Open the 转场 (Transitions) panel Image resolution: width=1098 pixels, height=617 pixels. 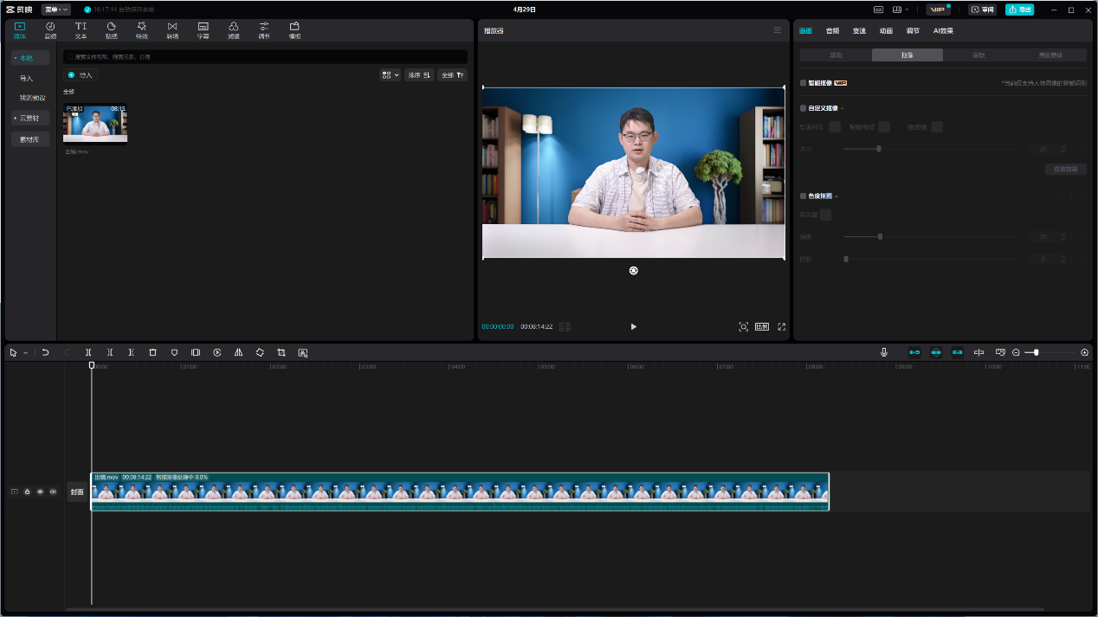[x=172, y=30]
